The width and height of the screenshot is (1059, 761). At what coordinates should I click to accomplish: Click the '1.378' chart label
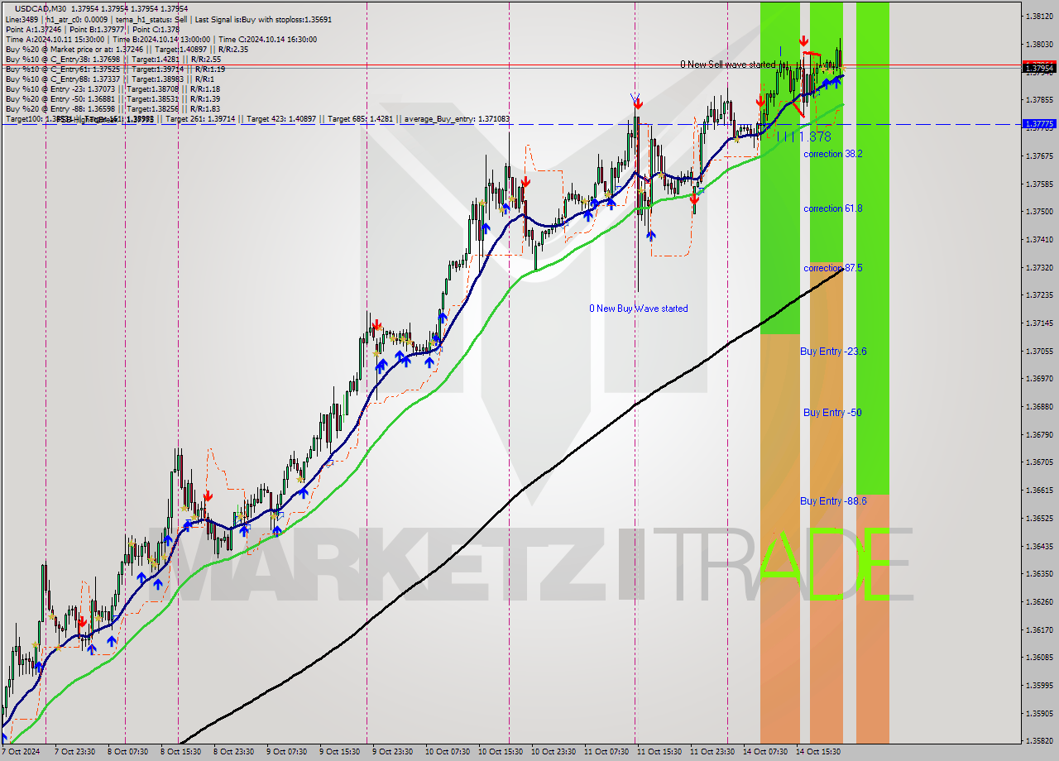pos(815,136)
